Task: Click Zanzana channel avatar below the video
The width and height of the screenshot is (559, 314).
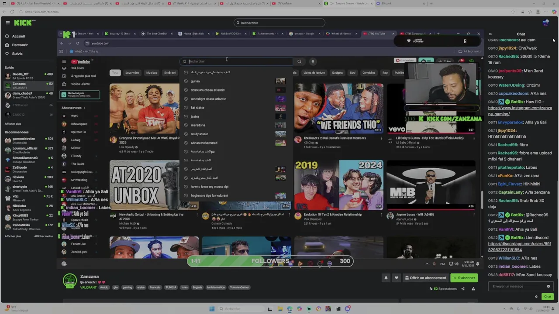Action: tap(70, 281)
